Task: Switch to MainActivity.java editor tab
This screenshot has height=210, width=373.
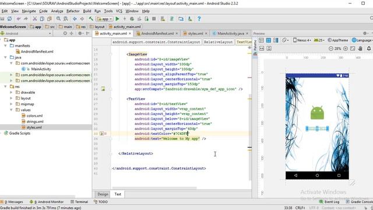Action: (231, 34)
